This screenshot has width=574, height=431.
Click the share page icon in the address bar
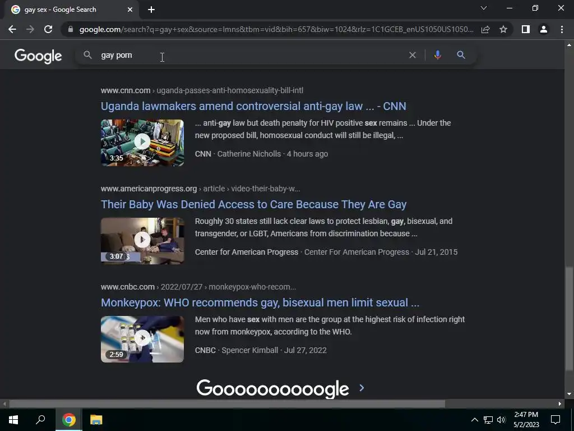coord(485,29)
